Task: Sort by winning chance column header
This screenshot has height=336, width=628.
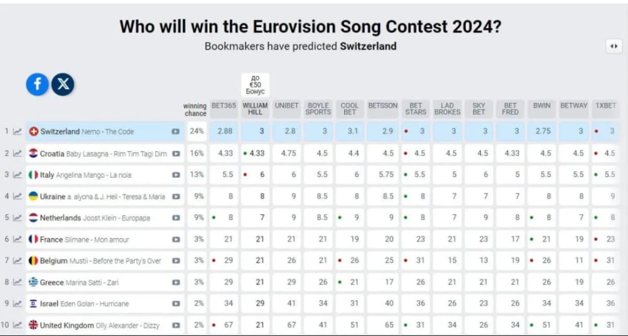Action: coord(195,109)
